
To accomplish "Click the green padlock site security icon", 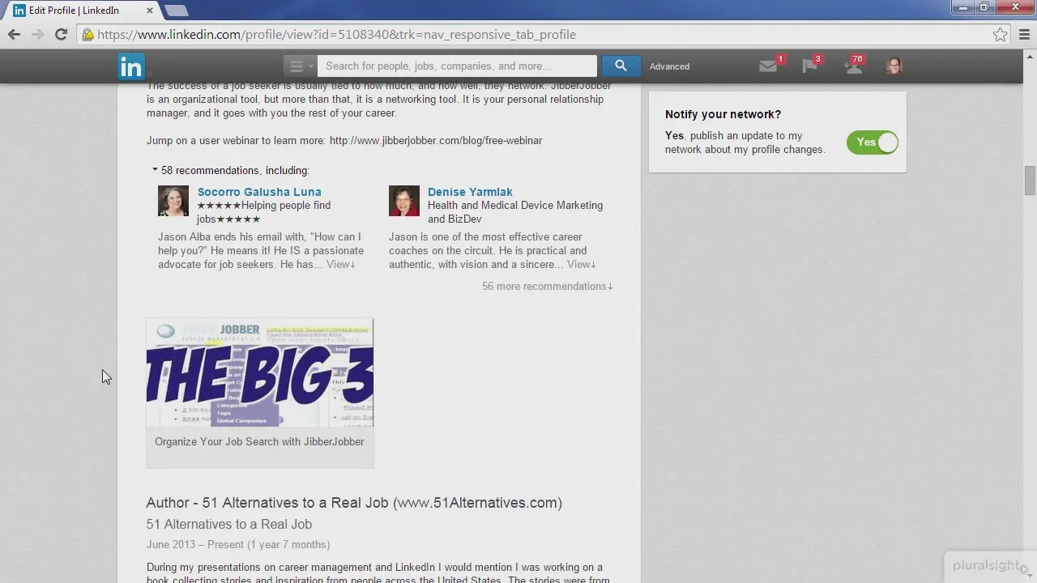I will tap(87, 35).
